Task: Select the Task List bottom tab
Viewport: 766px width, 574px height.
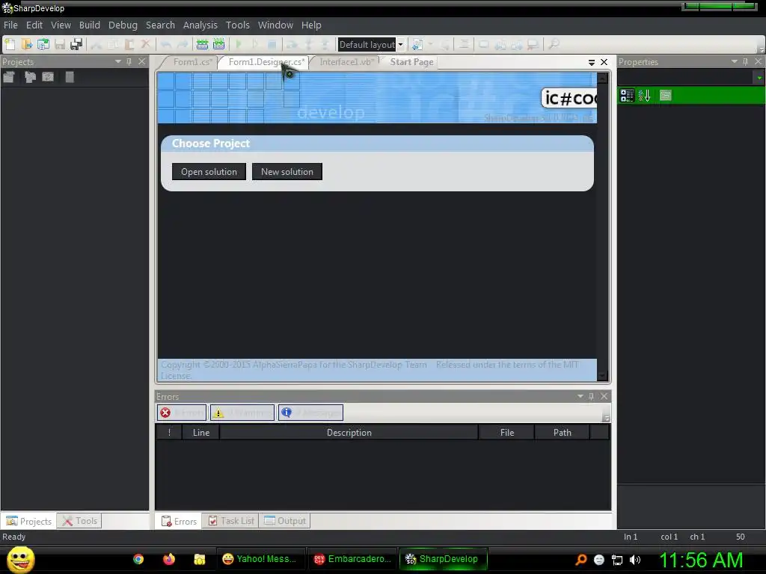Action: click(232, 521)
